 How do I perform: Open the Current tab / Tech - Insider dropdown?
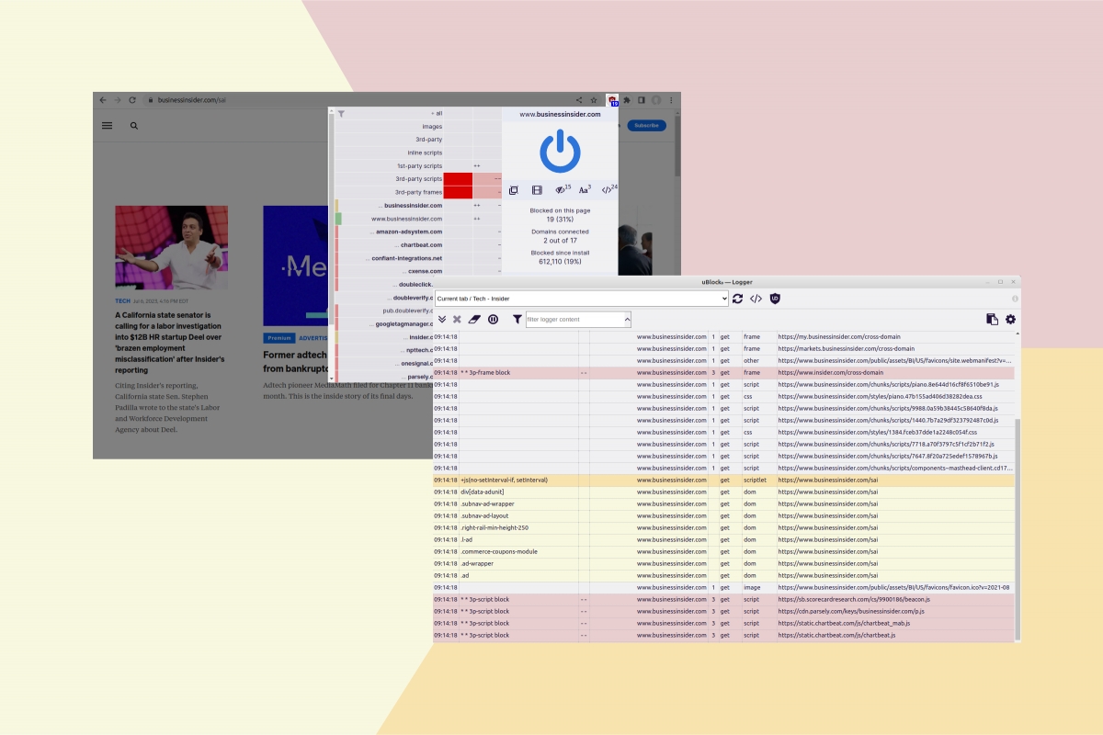pos(581,299)
